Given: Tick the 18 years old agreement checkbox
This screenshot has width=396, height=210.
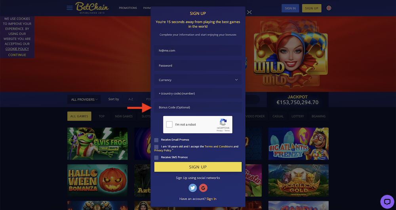Looking at the screenshot, I should coord(156,147).
